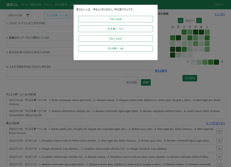Edit the サムエル第一1:1-28 record
The image size is (231, 167).
[x=219, y=131]
